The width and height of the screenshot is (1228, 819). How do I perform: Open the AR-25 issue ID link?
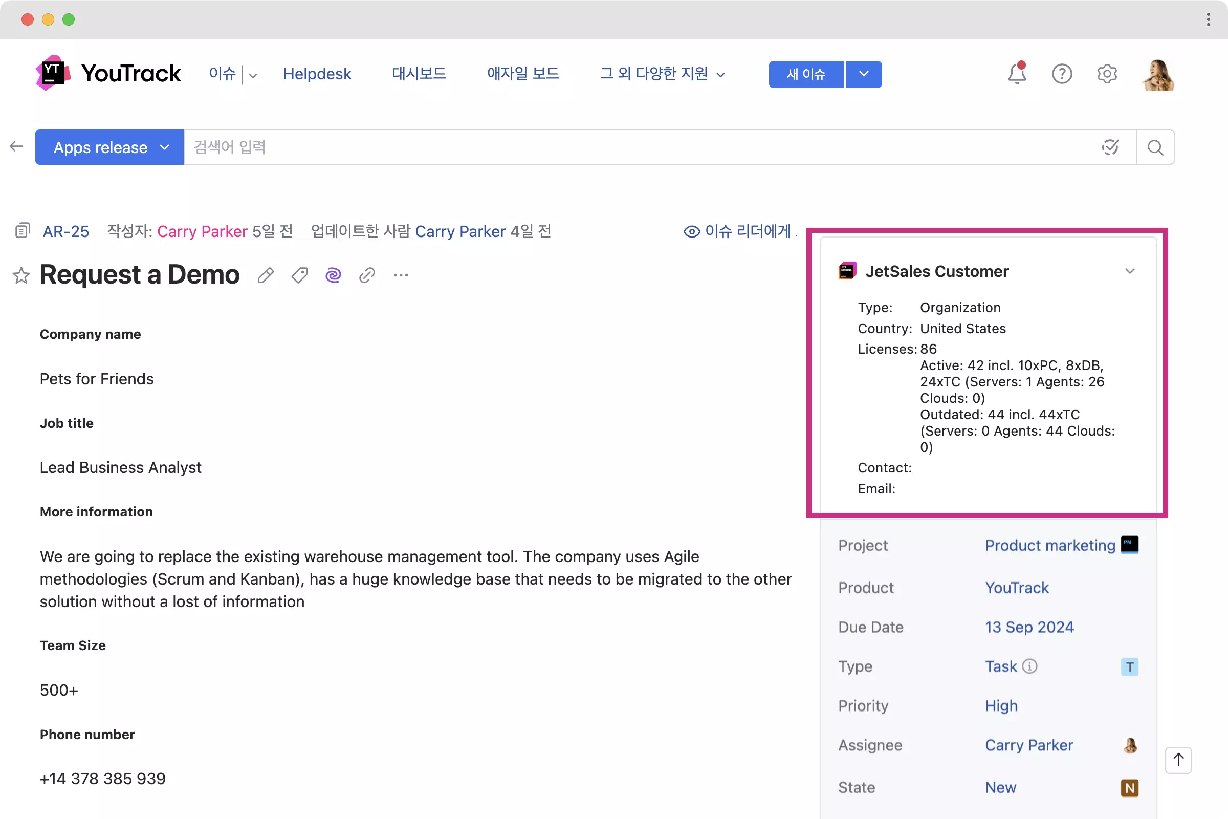(66, 231)
